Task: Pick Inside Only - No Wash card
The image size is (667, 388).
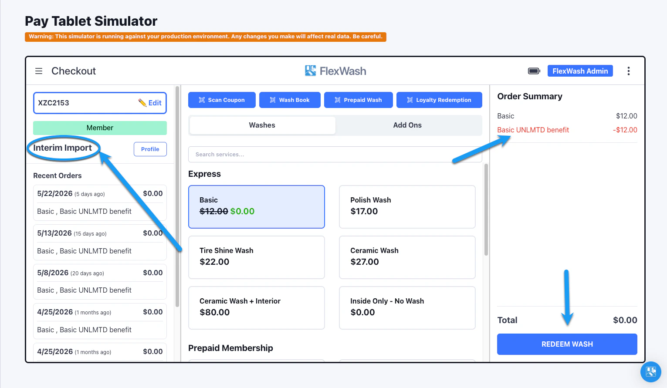Action: click(407, 308)
